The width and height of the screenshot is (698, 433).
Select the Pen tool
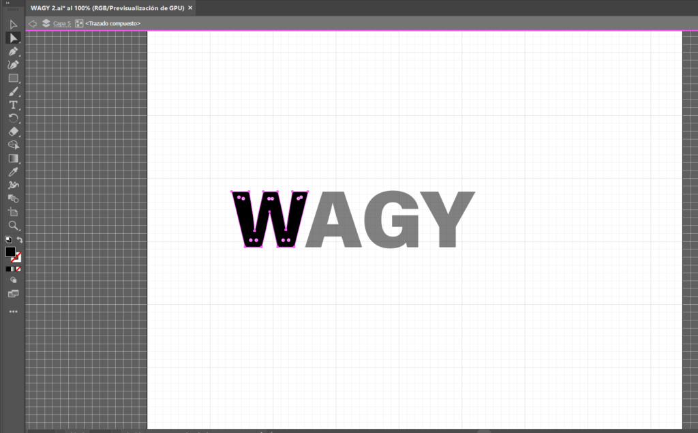point(13,51)
